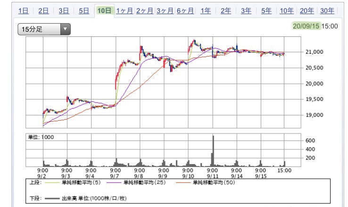
Task: Click the 200 volume axis label
Action: [310, 158]
